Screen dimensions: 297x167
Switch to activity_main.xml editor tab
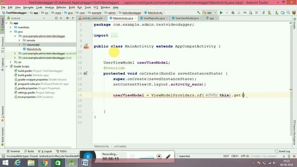click(x=92, y=18)
